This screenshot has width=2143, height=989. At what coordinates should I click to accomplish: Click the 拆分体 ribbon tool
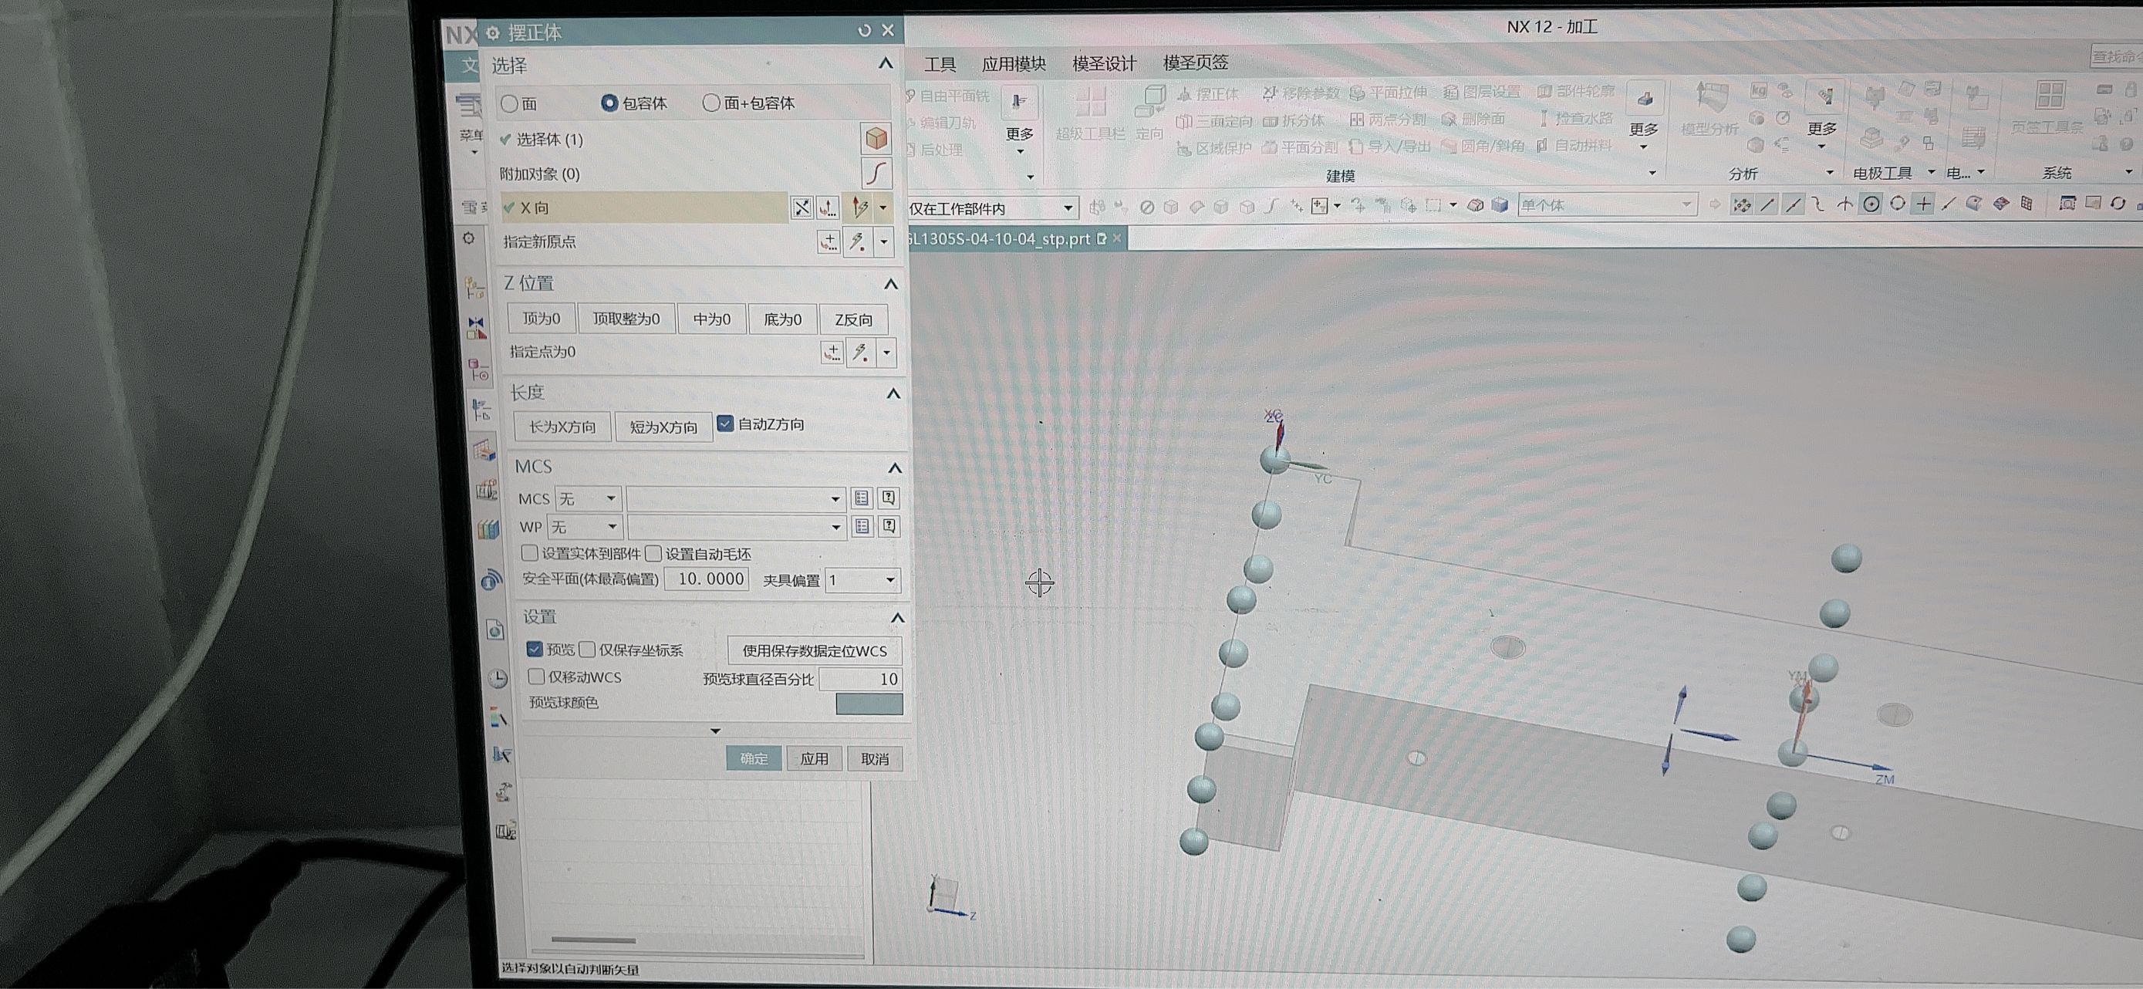(x=1294, y=120)
